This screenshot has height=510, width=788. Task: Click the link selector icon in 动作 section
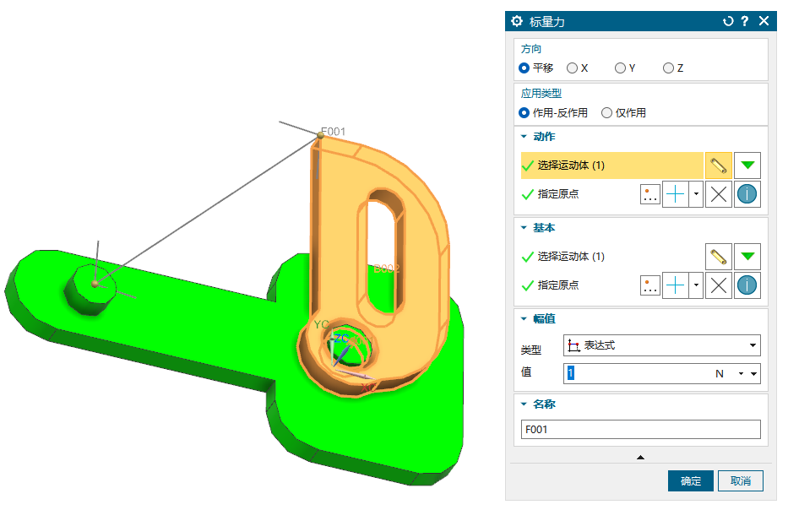[x=718, y=165]
